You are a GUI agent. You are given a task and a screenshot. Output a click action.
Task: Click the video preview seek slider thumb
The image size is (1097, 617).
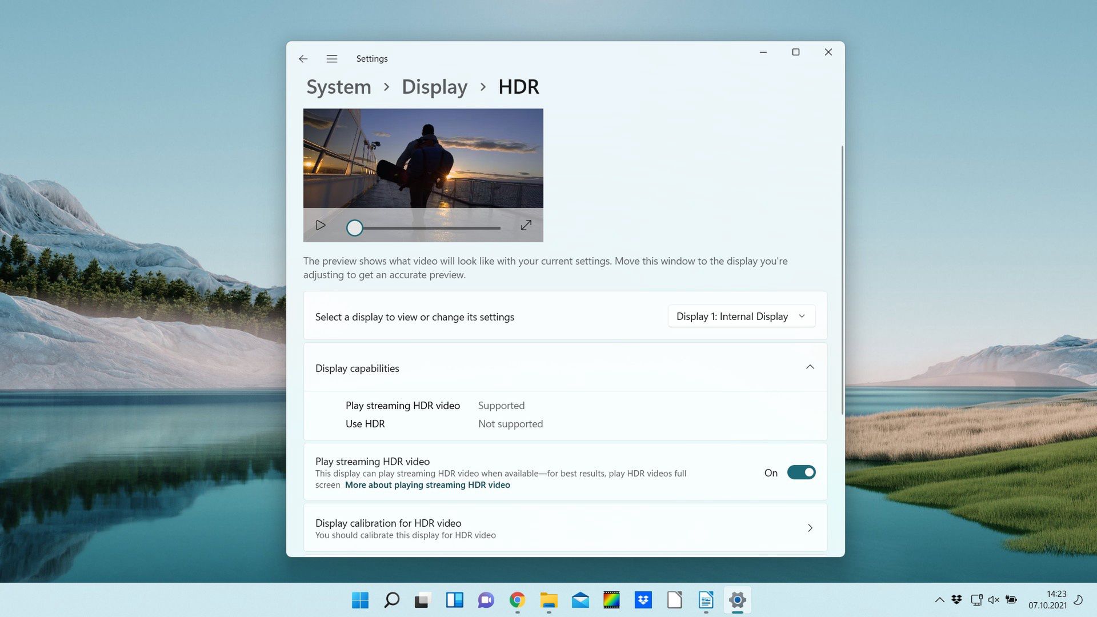(355, 228)
